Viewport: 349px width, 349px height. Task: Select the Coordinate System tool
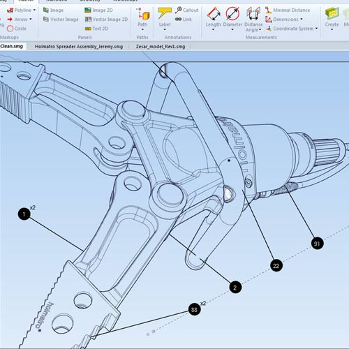coord(290,29)
